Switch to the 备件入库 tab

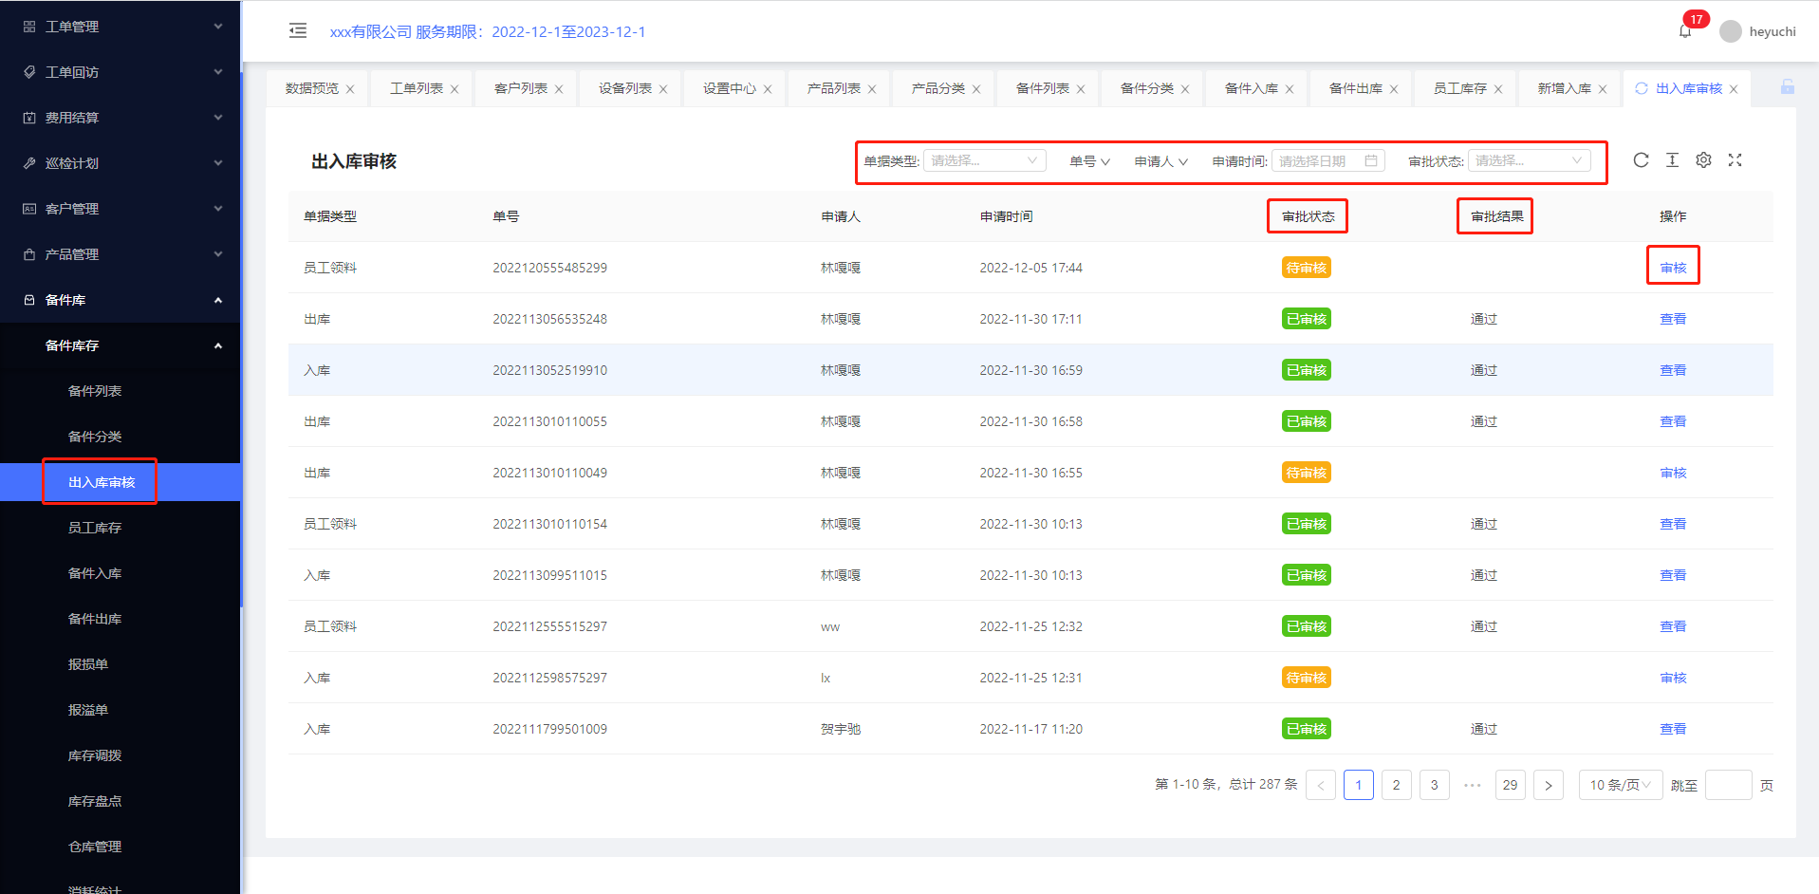pos(1251,88)
